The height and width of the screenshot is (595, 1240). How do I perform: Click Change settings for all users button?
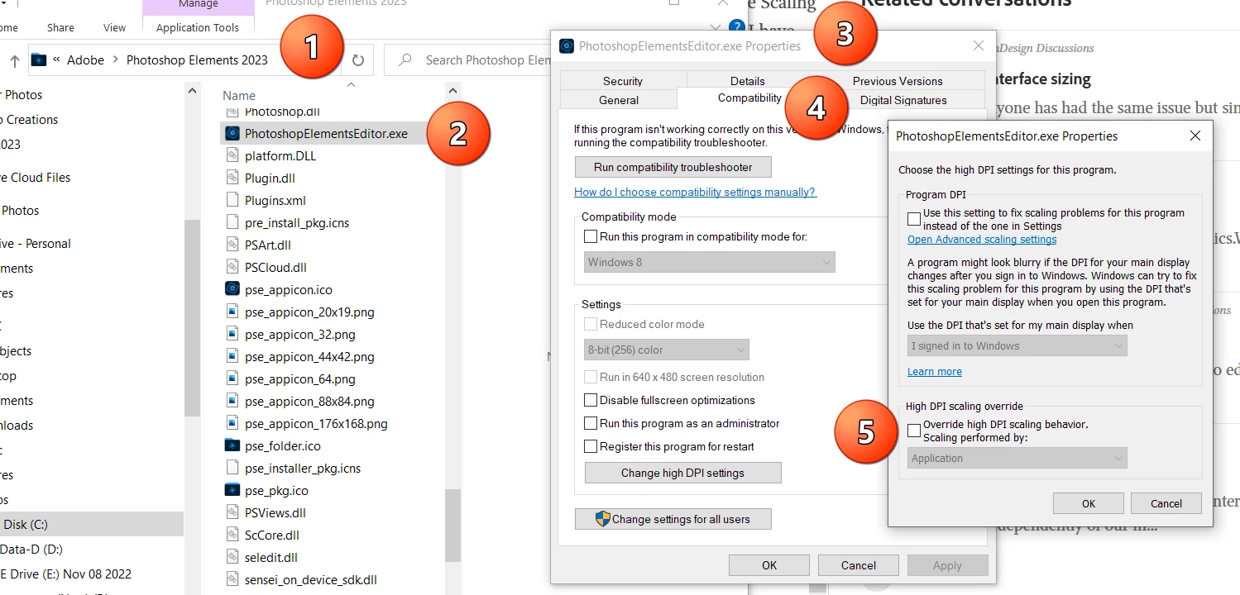(673, 519)
